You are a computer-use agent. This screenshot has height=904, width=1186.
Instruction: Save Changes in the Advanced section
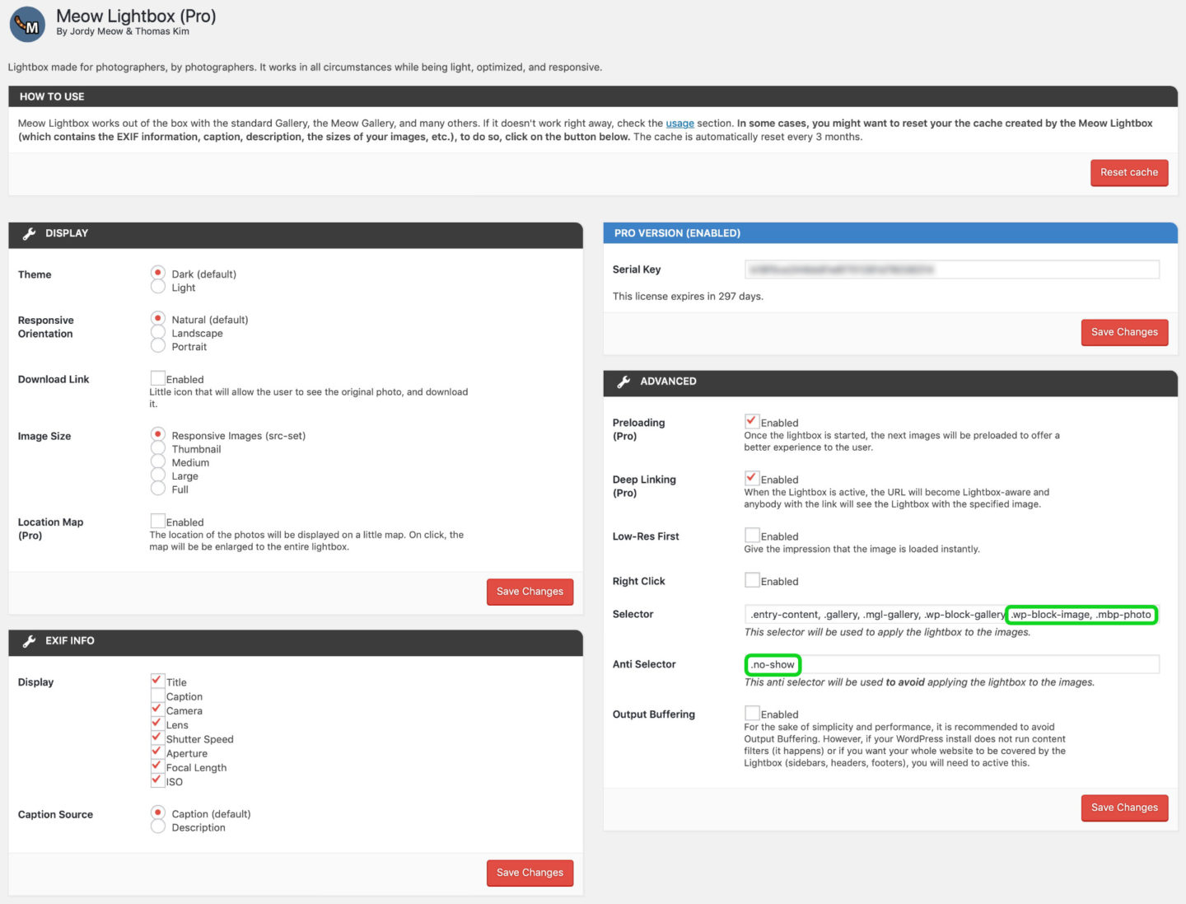pos(1123,808)
